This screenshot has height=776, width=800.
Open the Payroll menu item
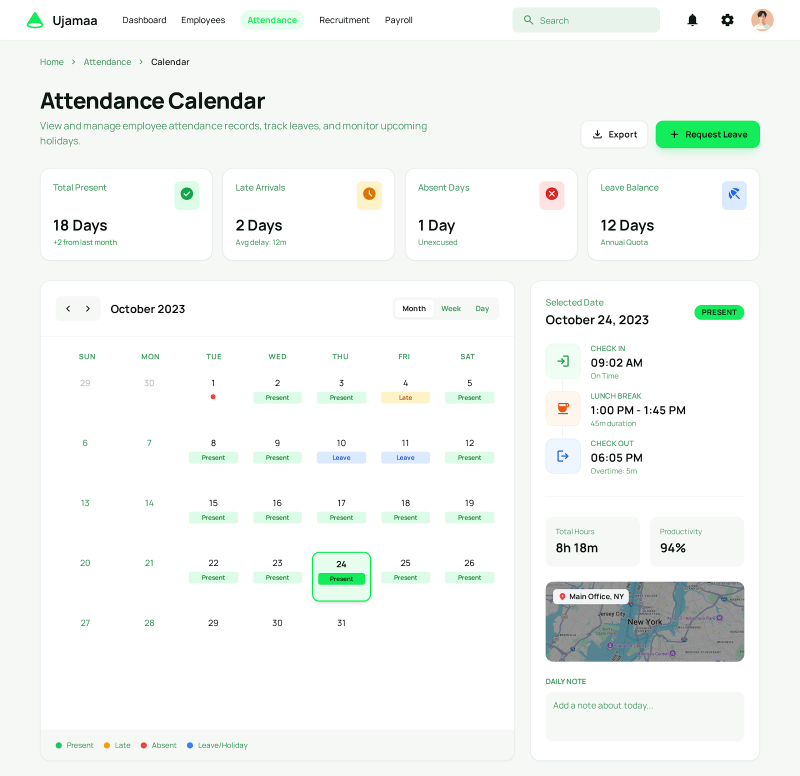398,20
